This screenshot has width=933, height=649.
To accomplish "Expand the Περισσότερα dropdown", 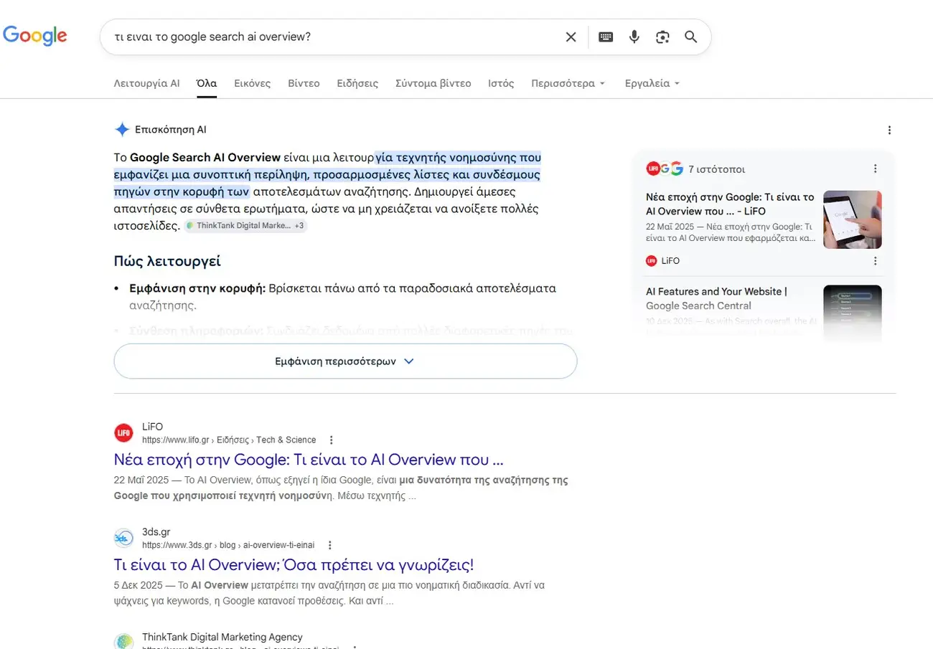I will (x=568, y=83).
